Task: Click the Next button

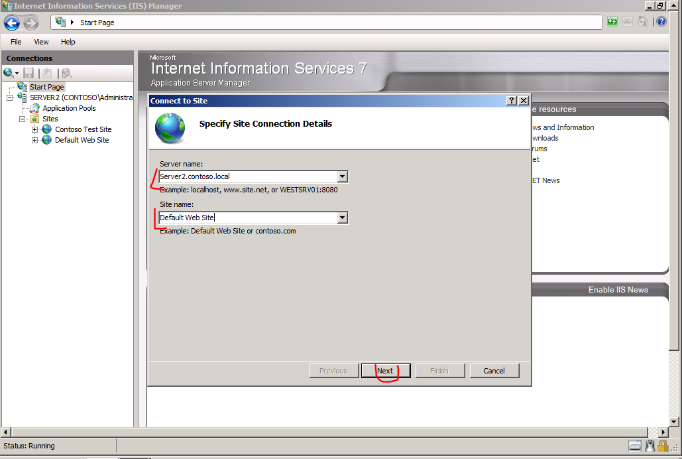Action: (385, 371)
